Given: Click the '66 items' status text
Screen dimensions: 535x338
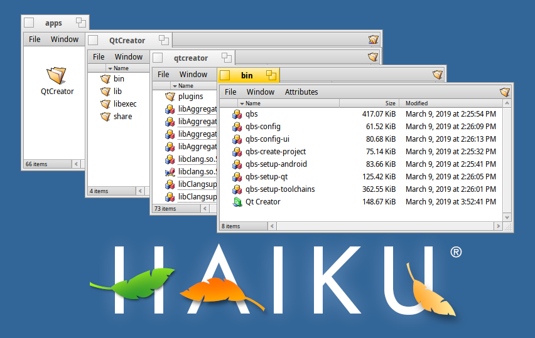Looking at the screenshot, I should (x=36, y=164).
